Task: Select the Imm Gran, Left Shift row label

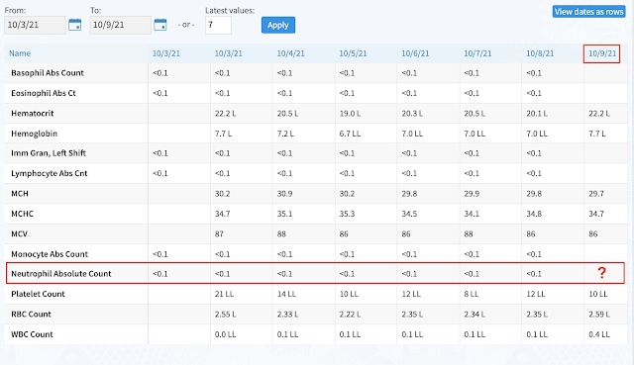Action: click(49, 153)
